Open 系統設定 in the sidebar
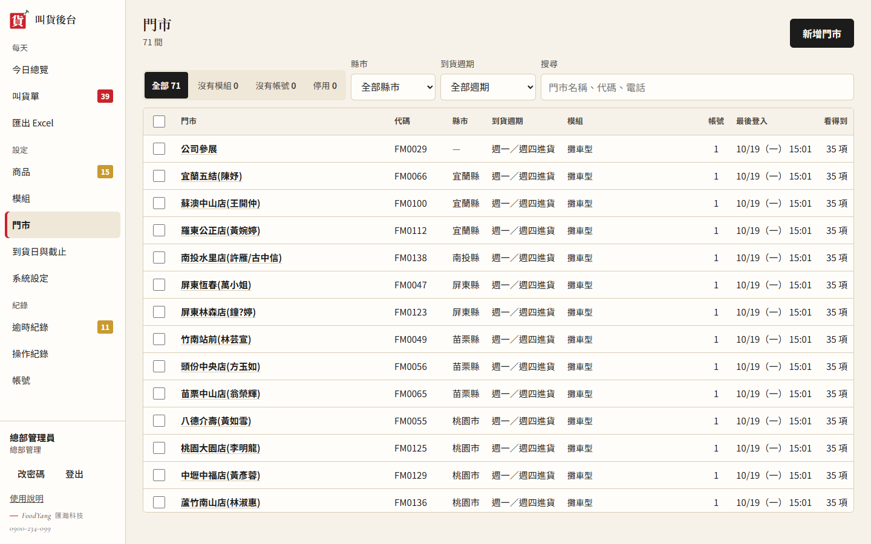 63,278
